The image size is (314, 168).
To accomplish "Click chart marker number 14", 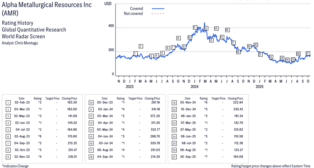I will 216,29.
